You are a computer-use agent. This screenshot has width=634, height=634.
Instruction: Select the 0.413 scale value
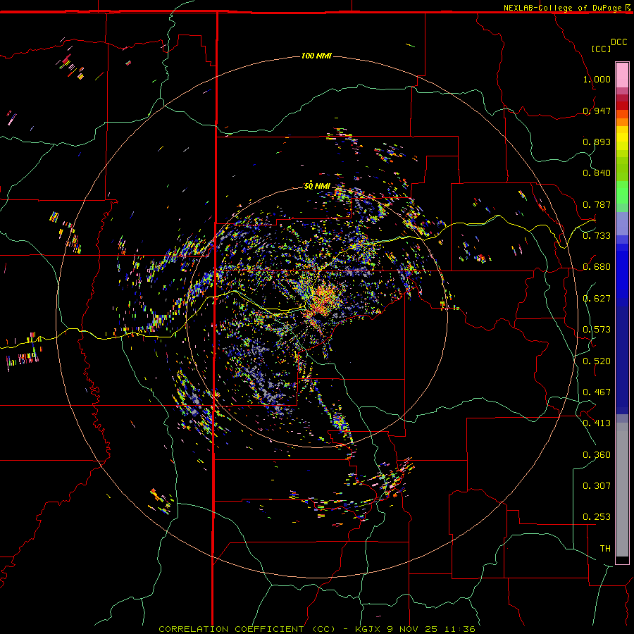[597, 423]
